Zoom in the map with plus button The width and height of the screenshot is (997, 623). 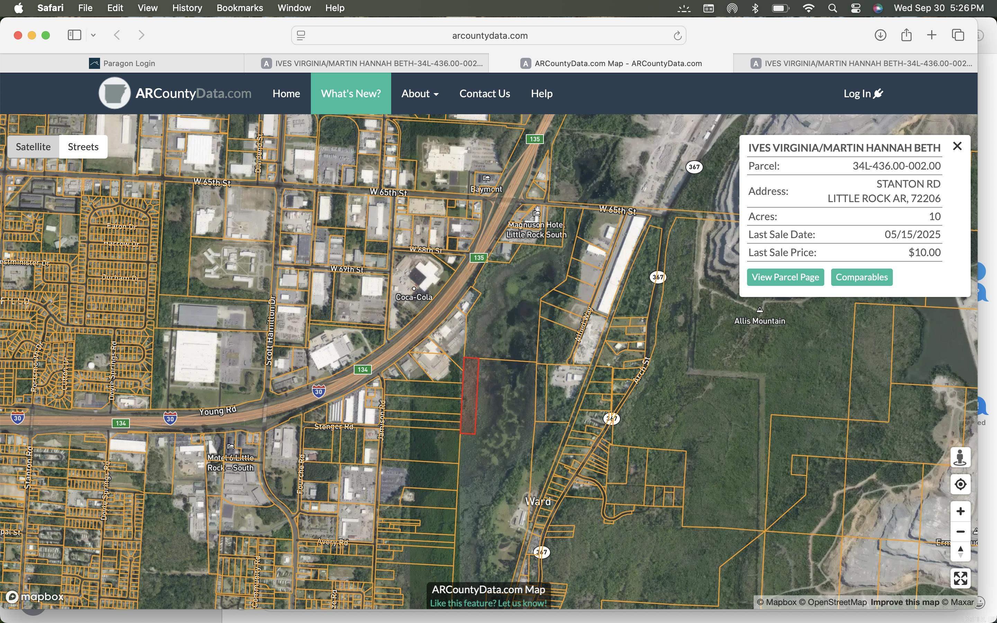960,511
